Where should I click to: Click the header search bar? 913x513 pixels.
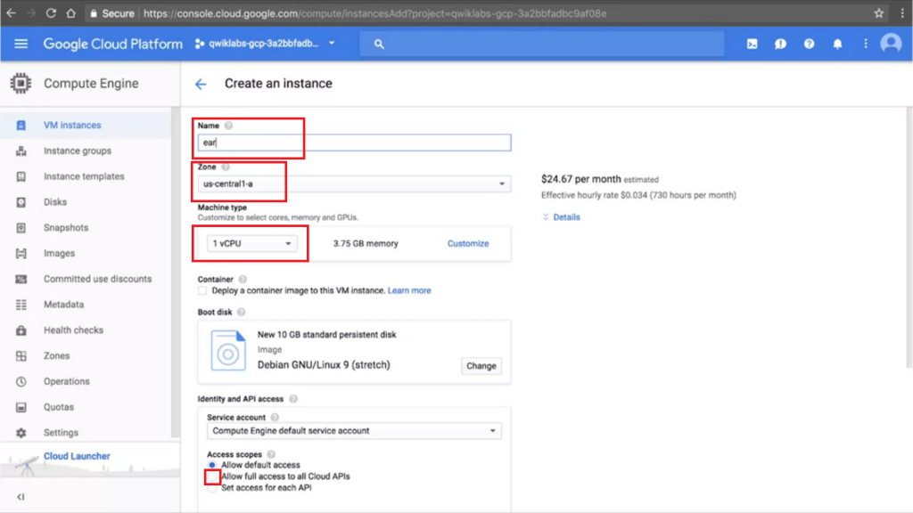tap(541, 44)
